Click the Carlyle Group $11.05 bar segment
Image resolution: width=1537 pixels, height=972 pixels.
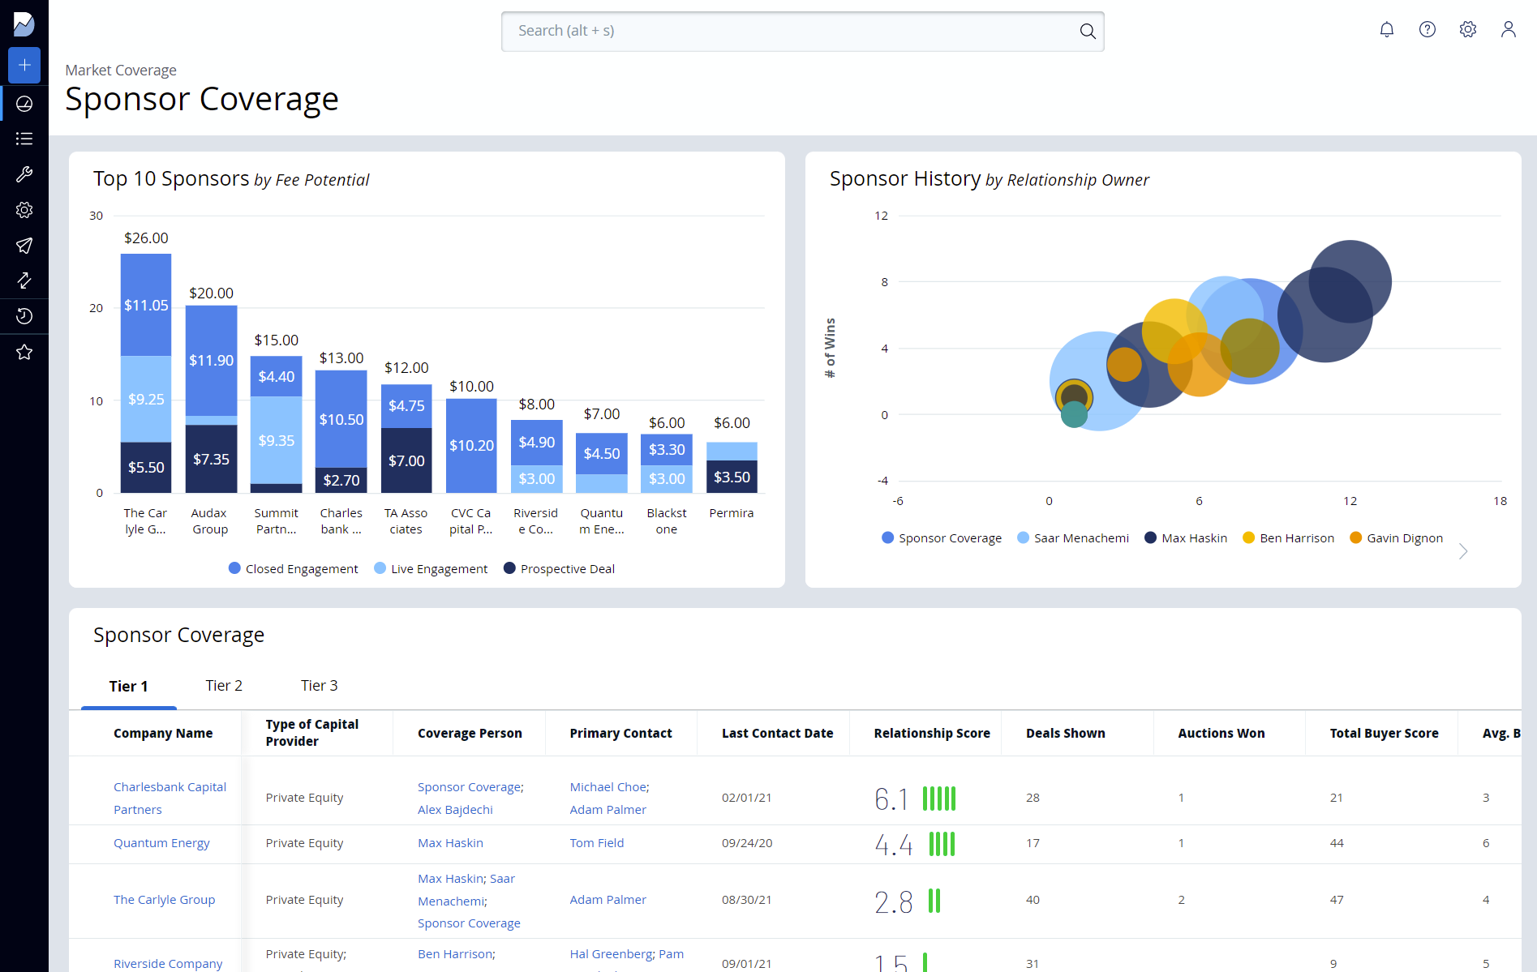click(146, 305)
